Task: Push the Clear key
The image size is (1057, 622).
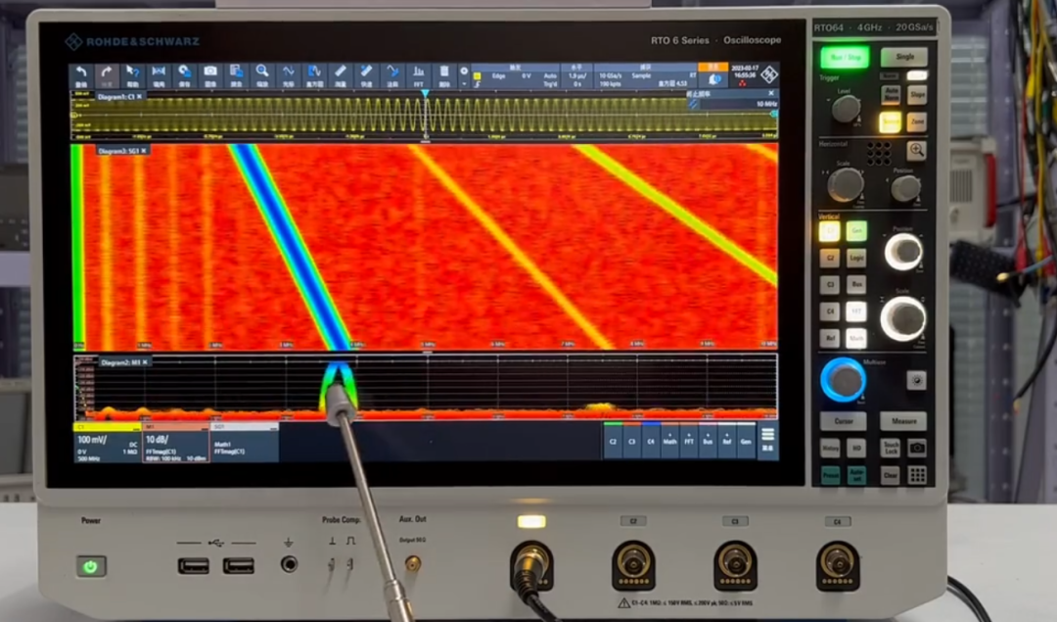Action: coord(891,475)
